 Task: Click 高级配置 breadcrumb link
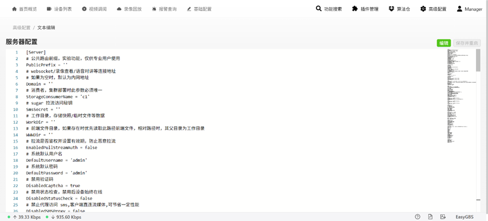coord(21,28)
